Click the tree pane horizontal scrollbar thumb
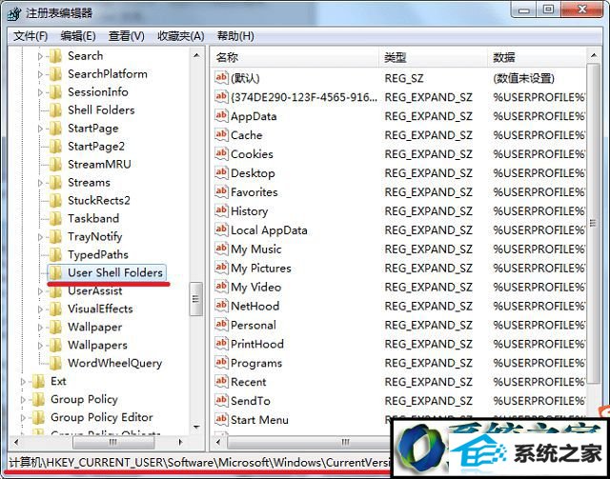Screen dimensions: 610x479 coord(113,442)
